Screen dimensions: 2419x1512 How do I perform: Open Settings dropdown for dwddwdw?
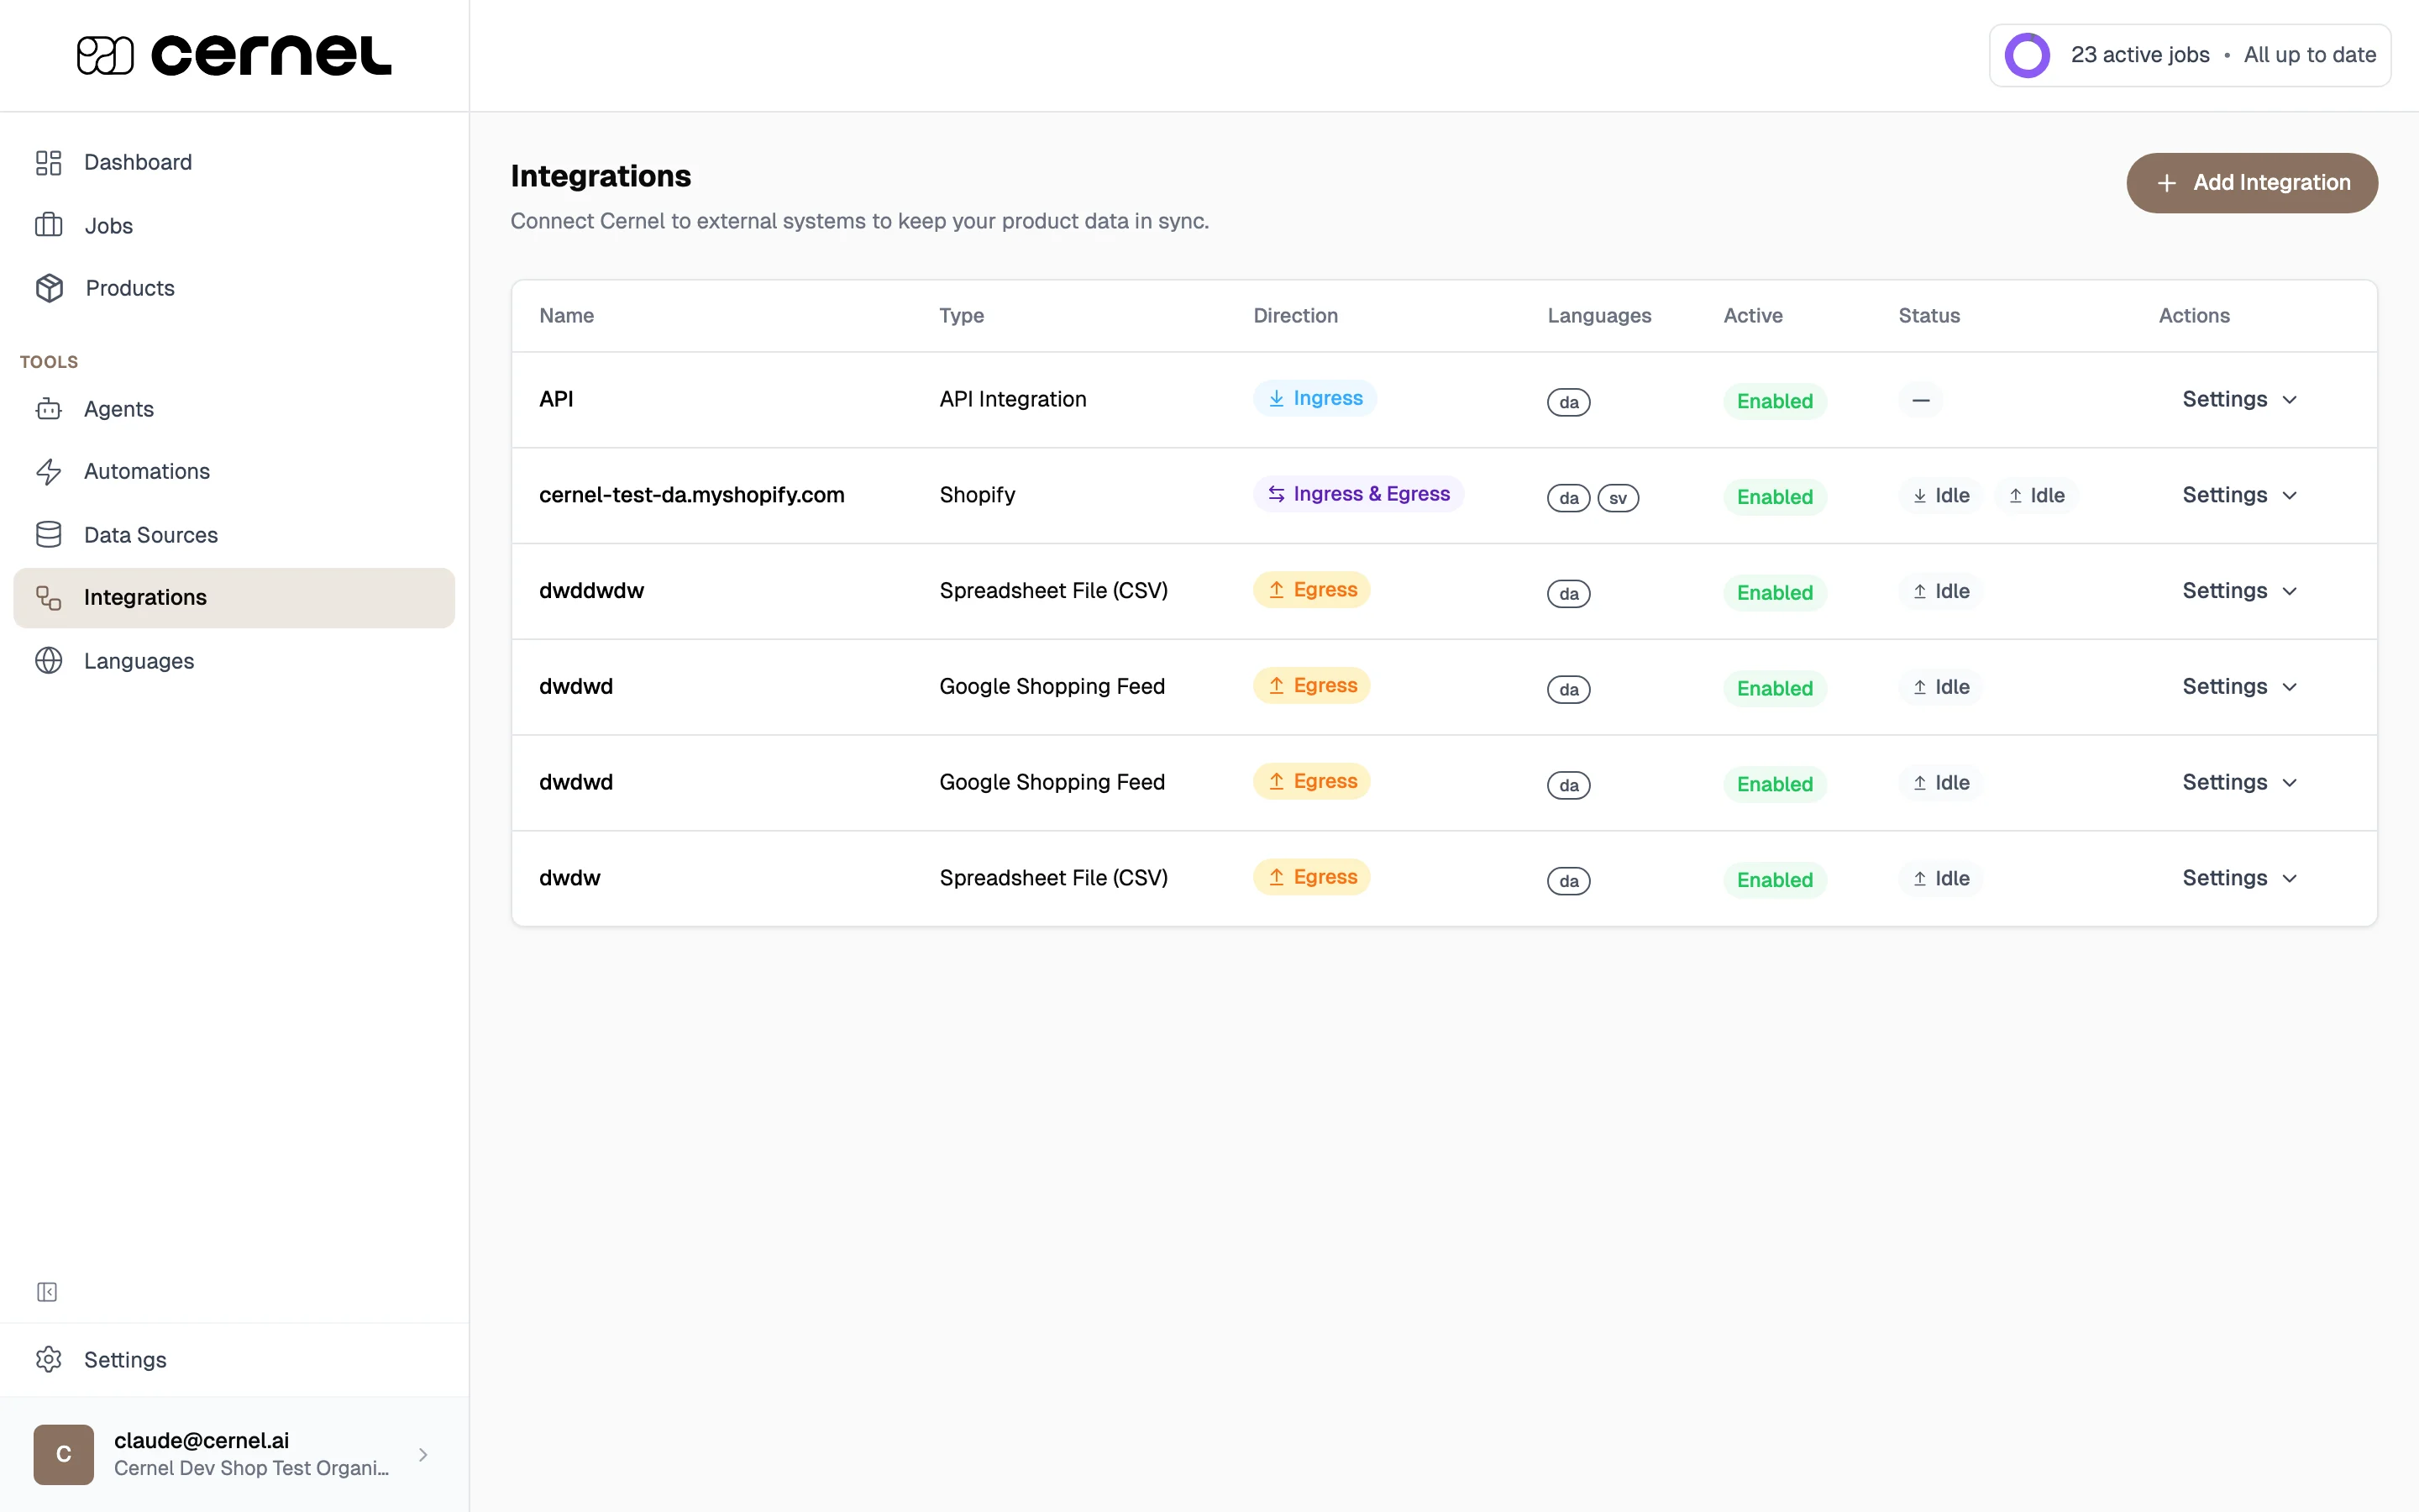(x=2239, y=591)
